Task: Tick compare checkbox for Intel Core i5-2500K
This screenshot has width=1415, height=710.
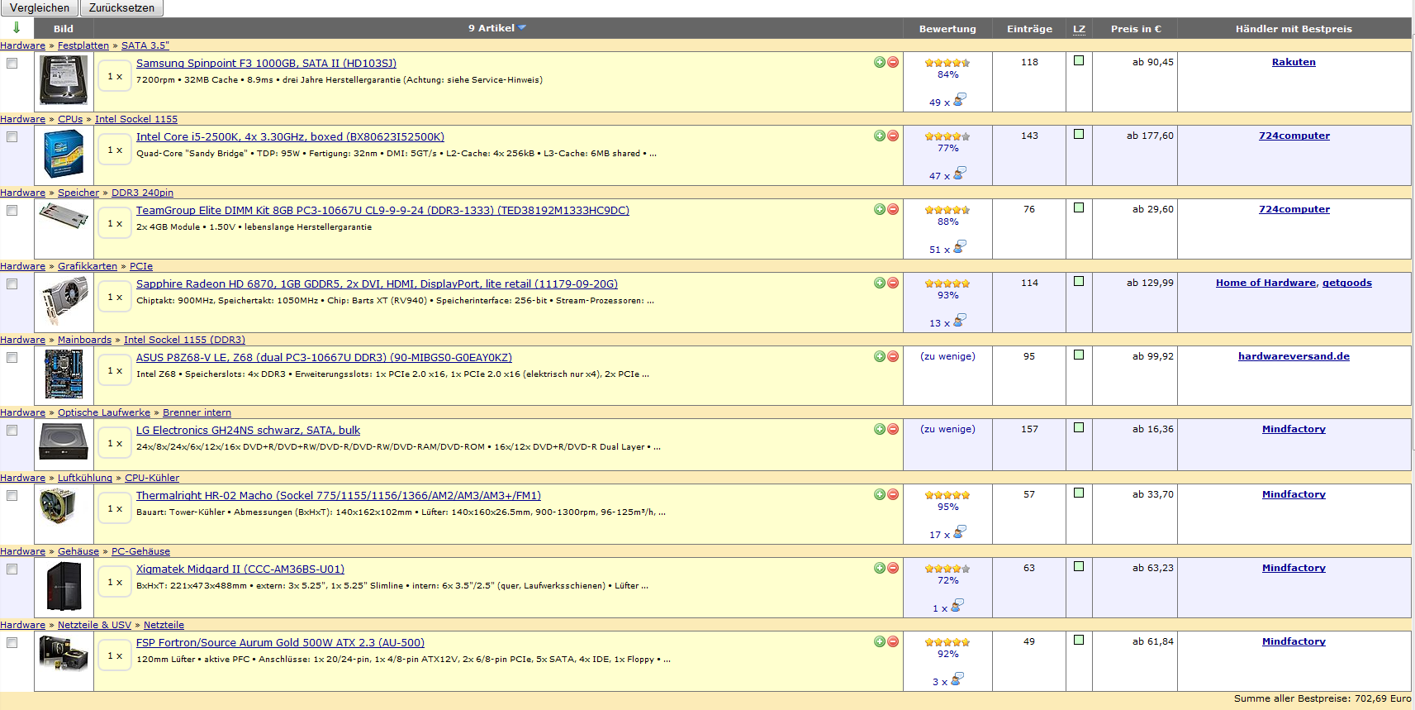Action: pos(12,136)
